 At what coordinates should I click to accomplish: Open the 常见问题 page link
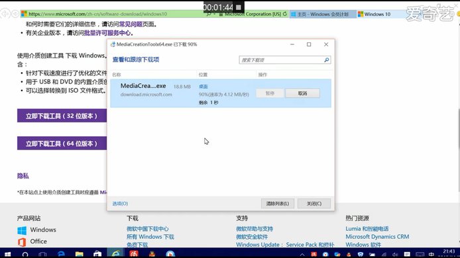[131, 24]
